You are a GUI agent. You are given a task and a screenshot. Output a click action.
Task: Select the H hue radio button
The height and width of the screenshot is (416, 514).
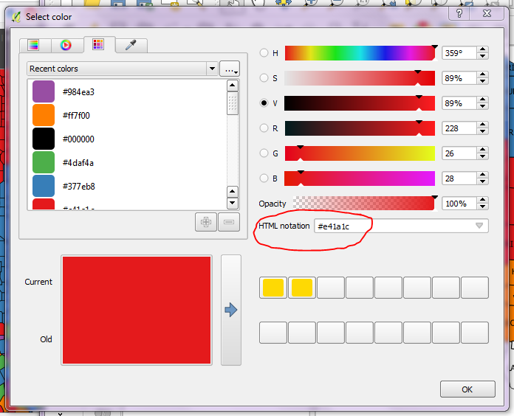(264, 53)
